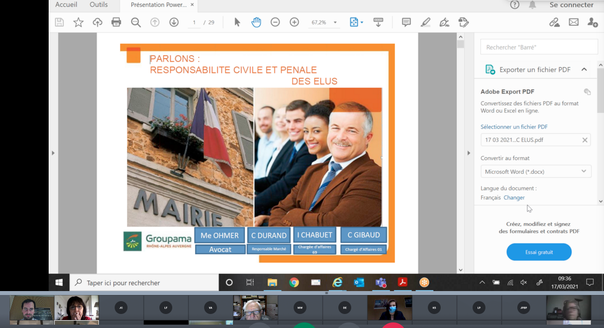Viewport: 604px width, 328px height.
Task: Click the Sélectionner un fichier PDF link
Action: coord(514,127)
